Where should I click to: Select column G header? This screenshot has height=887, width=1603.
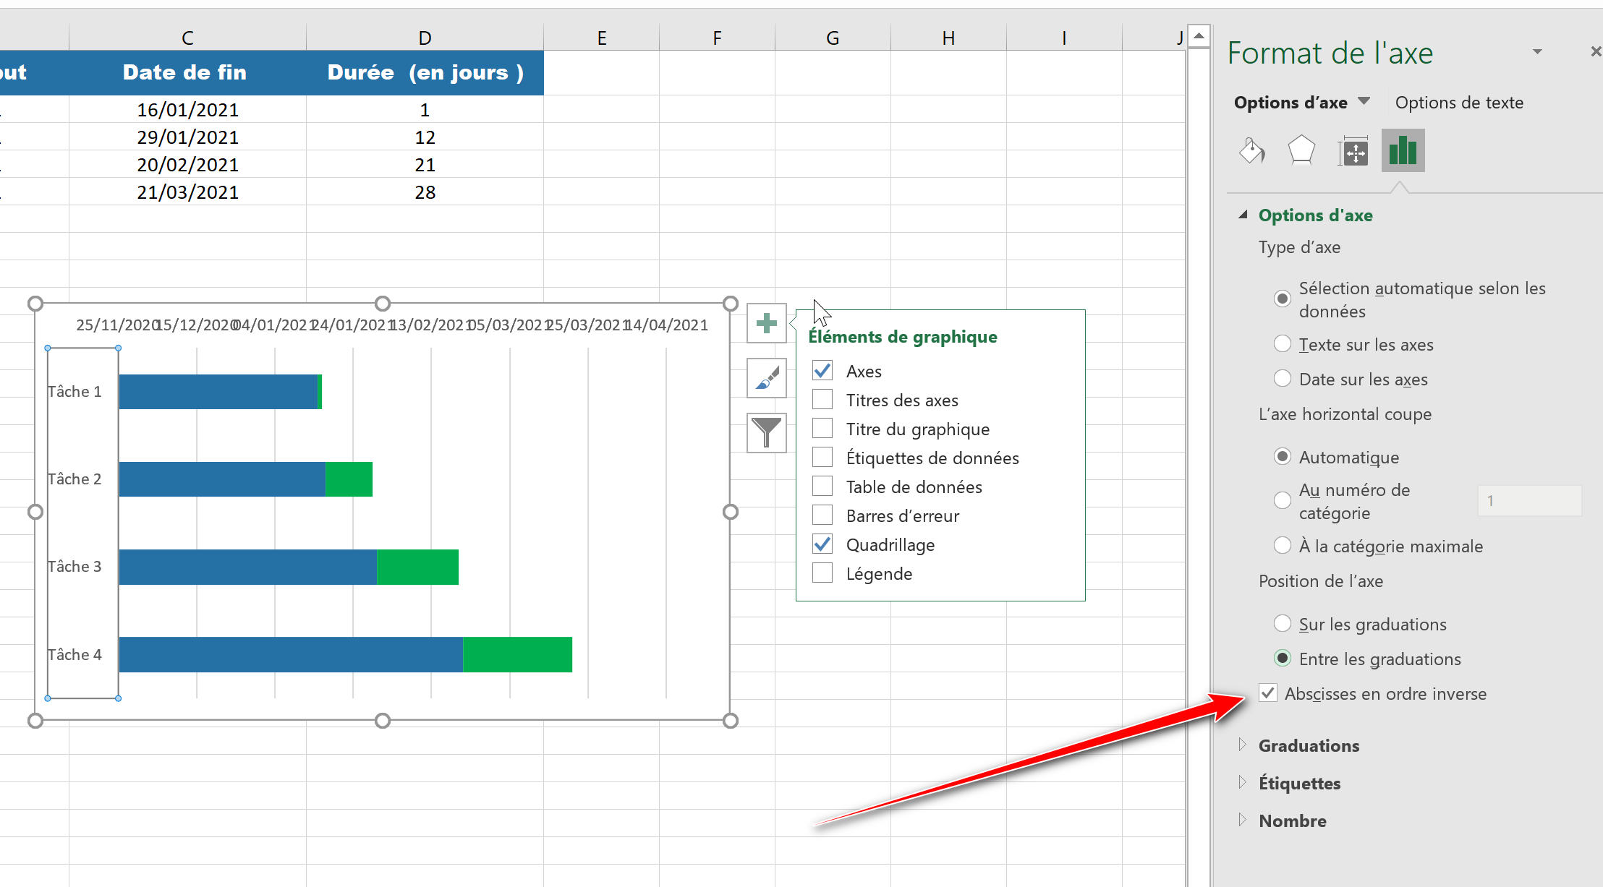click(x=833, y=38)
